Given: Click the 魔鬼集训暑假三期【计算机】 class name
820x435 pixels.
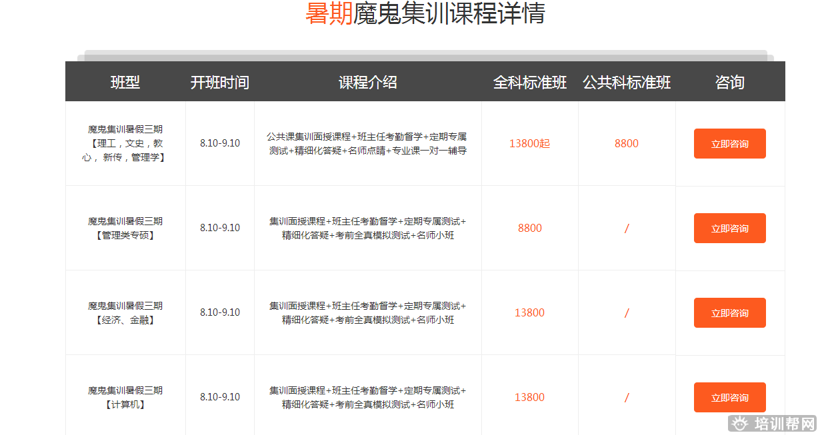Looking at the screenshot, I should tap(125, 397).
